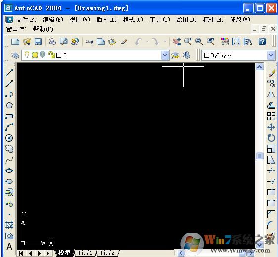Viewport: 278px width, 257px height.
Task: Open an existing drawing file
Action: (27, 42)
